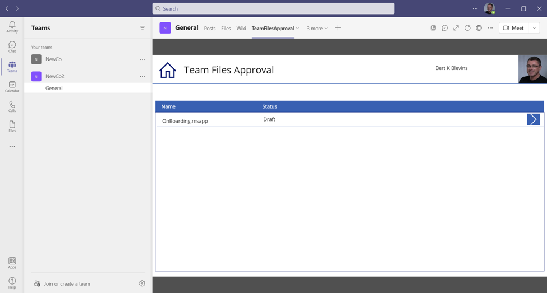This screenshot has width=547, height=293.
Task: Expand the 3 more tabs dropdown
Action: [x=317, y=28]
